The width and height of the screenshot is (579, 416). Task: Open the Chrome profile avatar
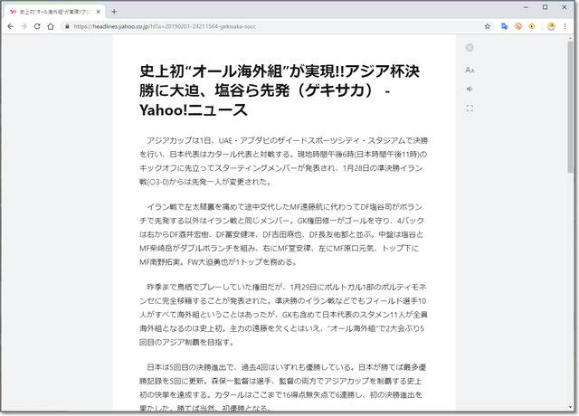(551, 27)
